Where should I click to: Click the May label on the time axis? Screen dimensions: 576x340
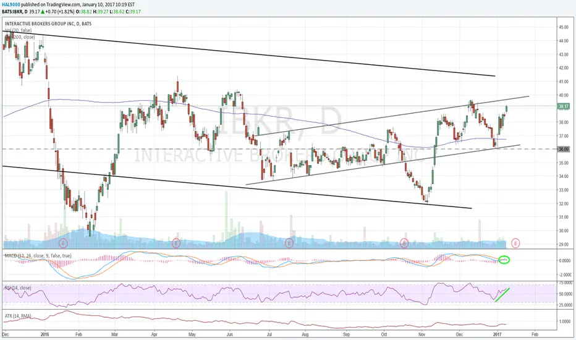coord(192,334)
